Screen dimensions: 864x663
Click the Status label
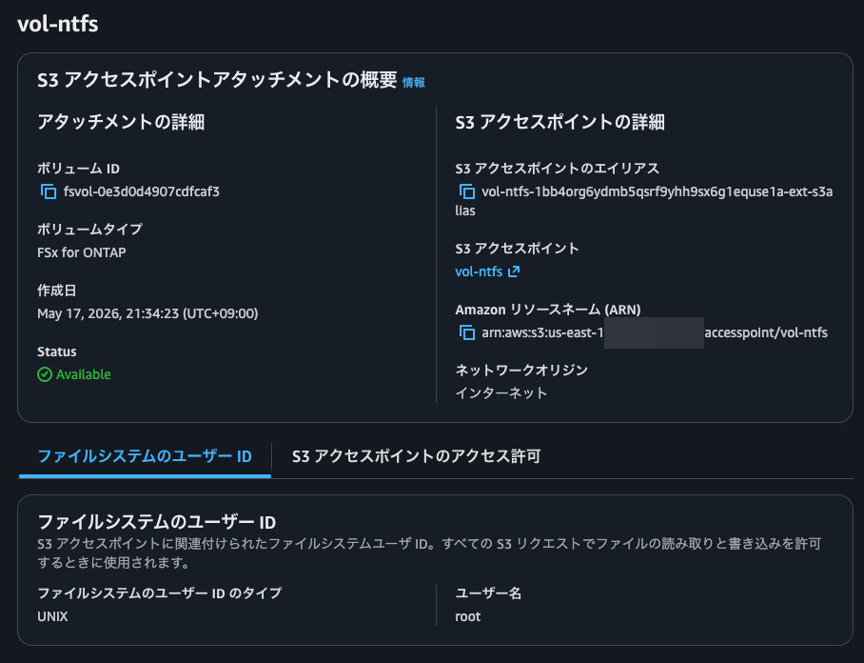pos(57,352)
